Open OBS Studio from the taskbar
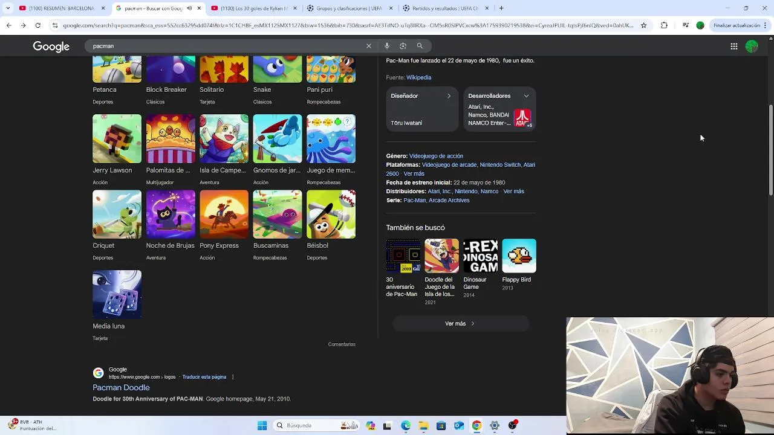Screen dimensions: 774x435 click(512, 425)
